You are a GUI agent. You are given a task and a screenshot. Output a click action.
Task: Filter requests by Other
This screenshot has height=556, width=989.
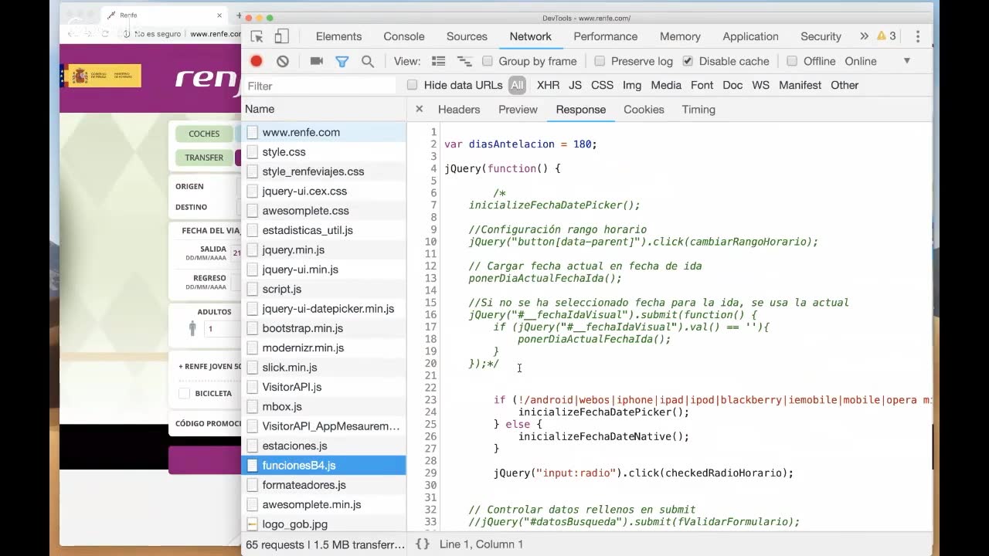[845, 85]
